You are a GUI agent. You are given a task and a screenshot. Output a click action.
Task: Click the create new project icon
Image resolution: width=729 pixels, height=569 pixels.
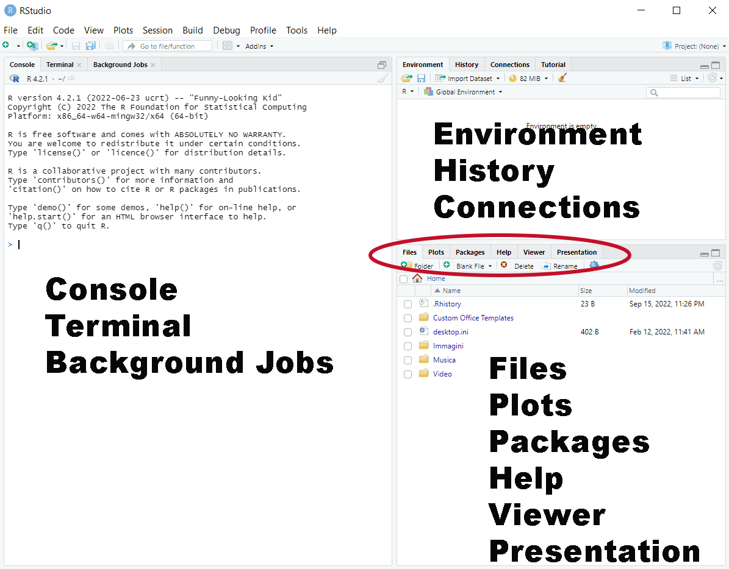click(x=32, y=46)
